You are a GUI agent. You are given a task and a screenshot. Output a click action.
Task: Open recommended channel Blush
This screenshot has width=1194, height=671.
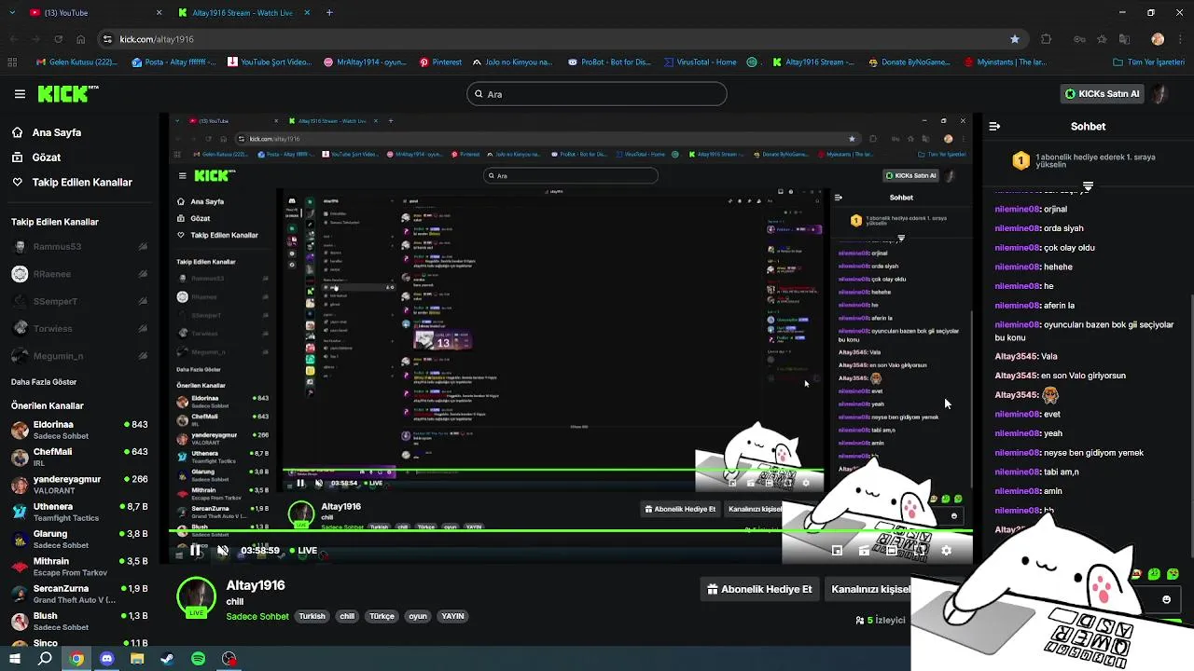(79, 621)
